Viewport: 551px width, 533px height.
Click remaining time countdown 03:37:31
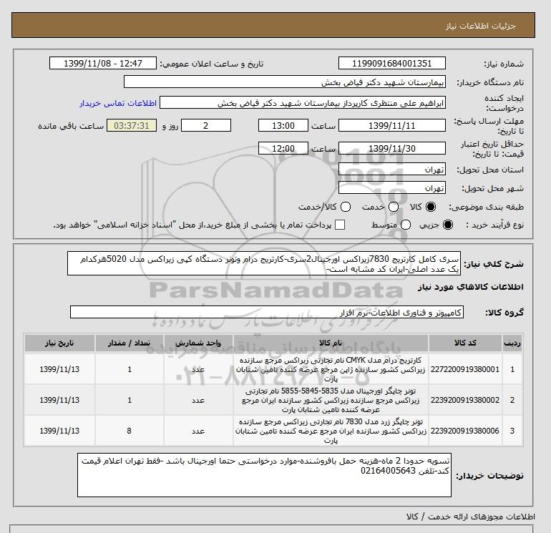point(132,125)
